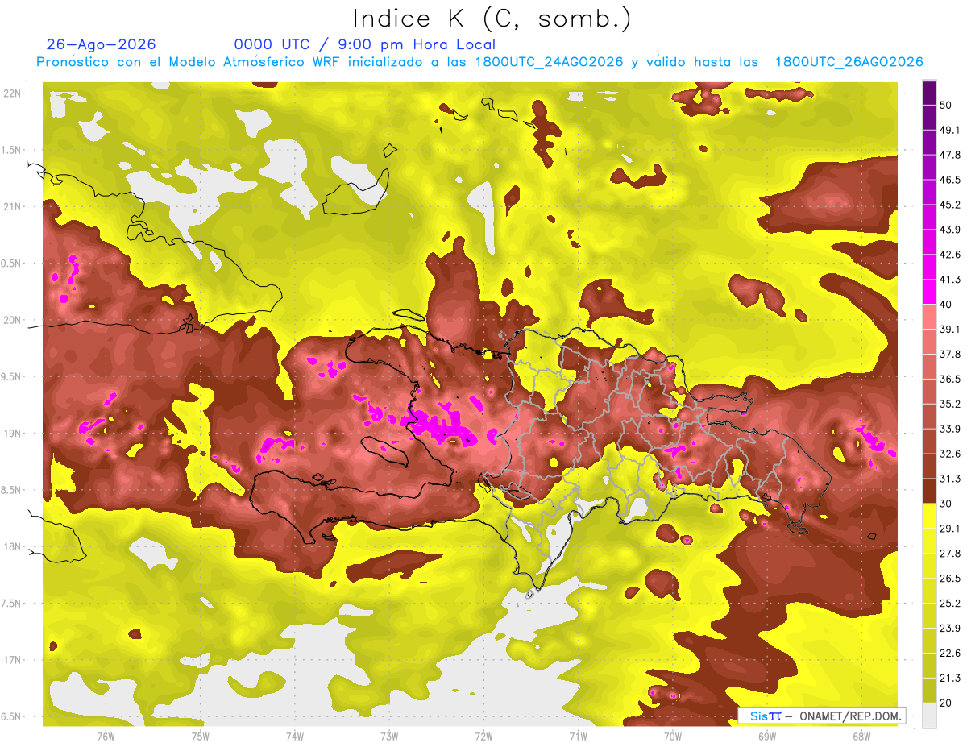Screen dimensions: 967x747
Task: Click the "49.1" colorbar label
Action: [x=950, y=130]
